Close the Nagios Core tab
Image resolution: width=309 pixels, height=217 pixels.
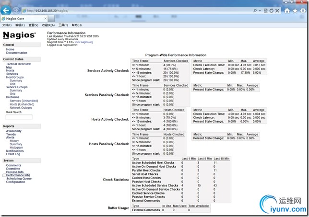(x=45, y=19)
